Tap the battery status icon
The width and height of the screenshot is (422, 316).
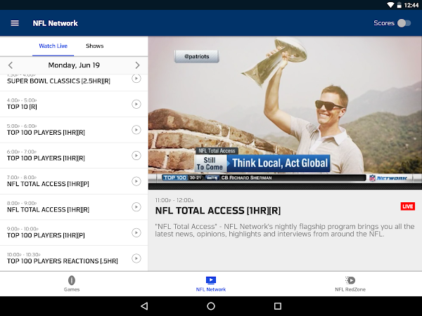coord(399,5)
